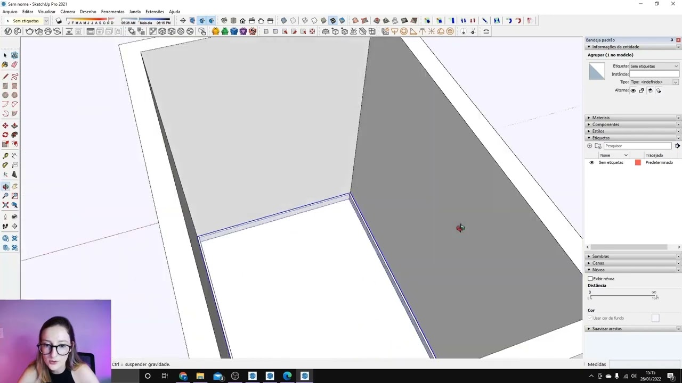Activate the Line pencil tool

5,77
